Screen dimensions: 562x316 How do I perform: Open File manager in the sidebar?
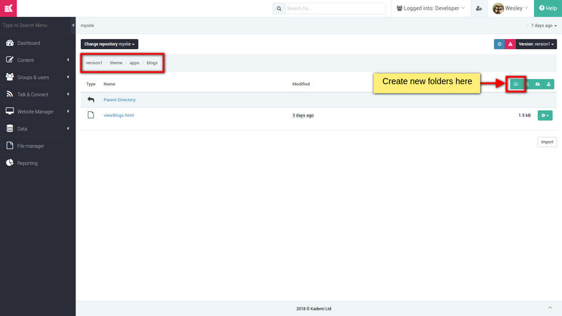point(37,146)
